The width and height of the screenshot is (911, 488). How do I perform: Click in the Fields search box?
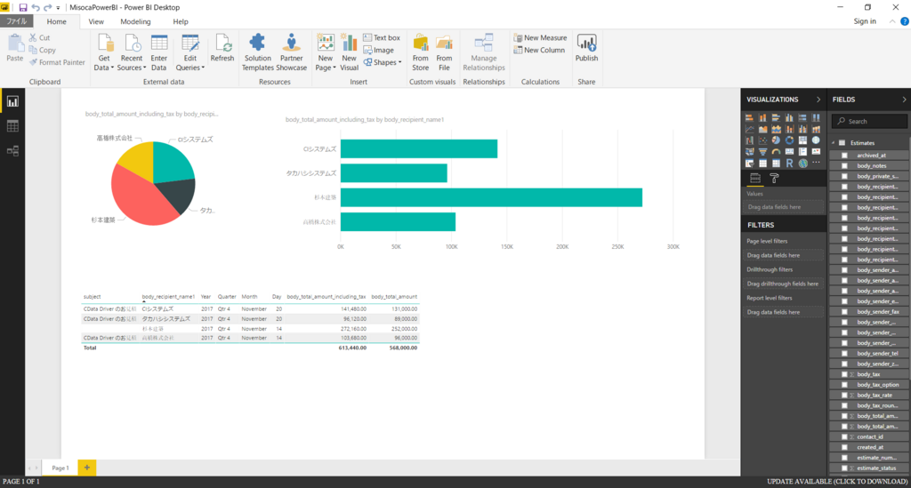[869, 121]
